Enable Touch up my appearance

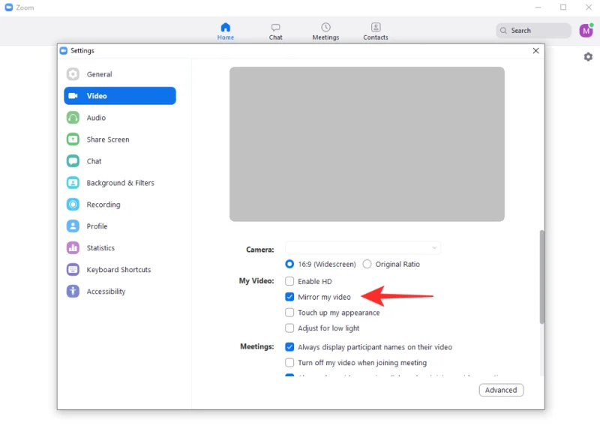pyautogui.click(x=289, y=313)
